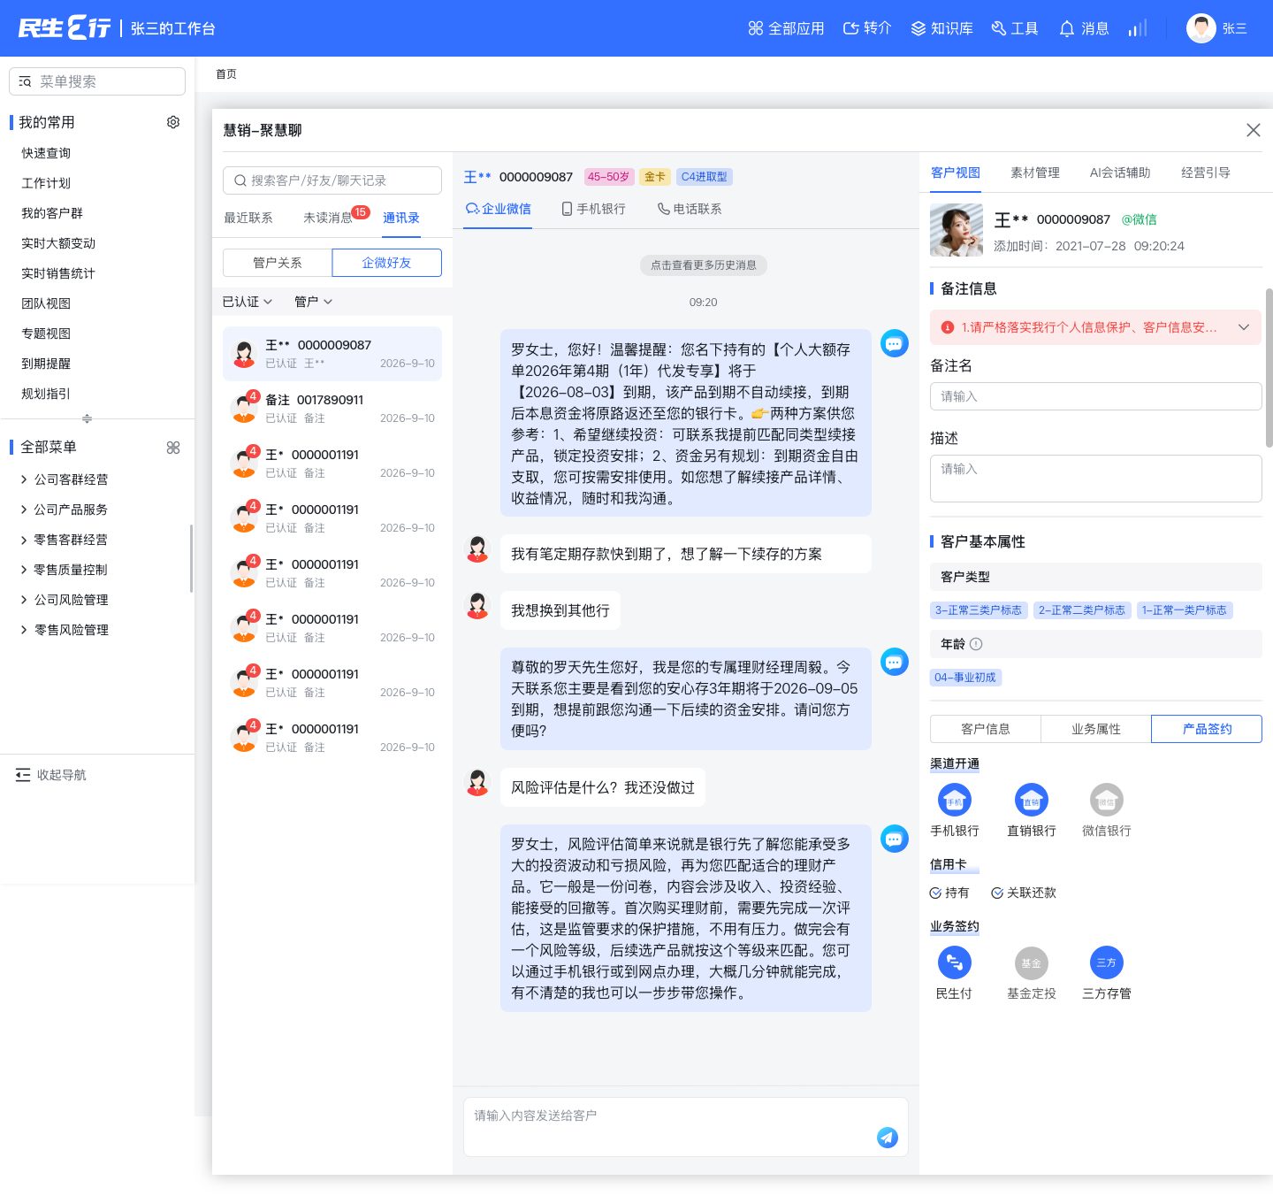
Task: Open the 已认证 filter dropdown
Action: tap(248, 302)
